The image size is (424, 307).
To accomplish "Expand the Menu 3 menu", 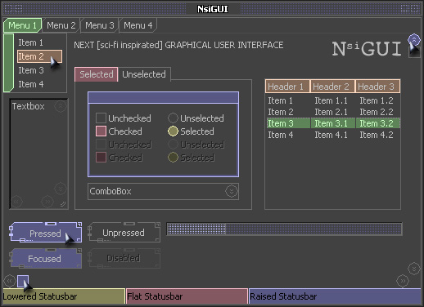I will (100, 25).
